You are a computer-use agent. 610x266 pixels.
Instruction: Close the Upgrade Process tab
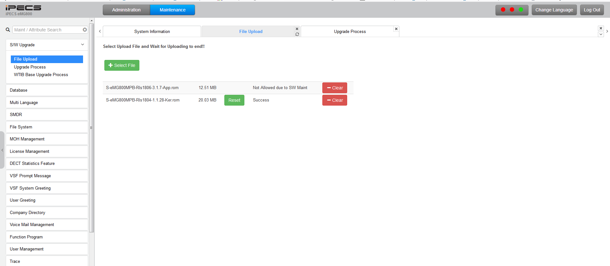point(396,29)
